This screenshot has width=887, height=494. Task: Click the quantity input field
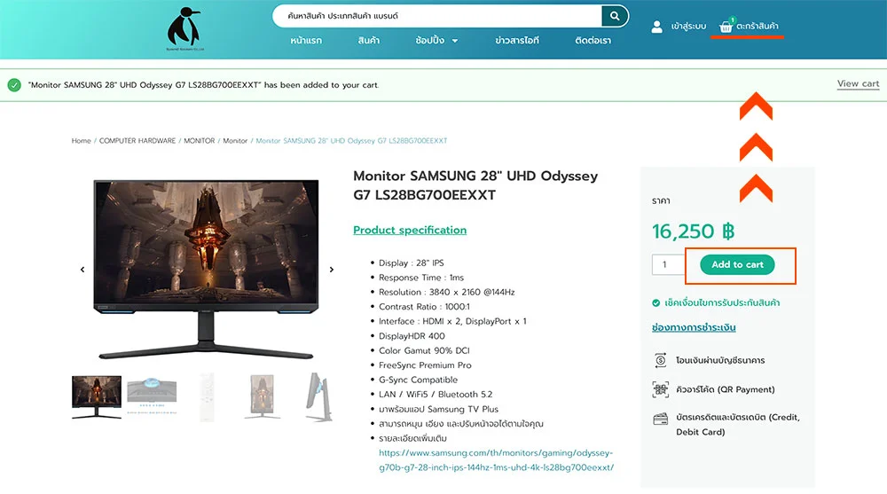tap(669, 265)
